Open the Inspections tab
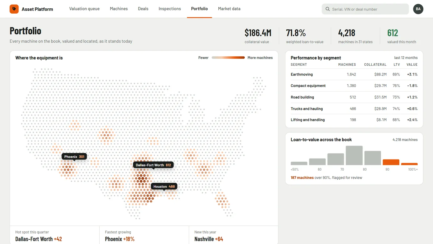433x244 pixels. click(x=170, y=9)
